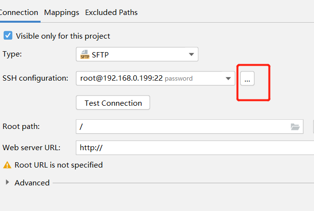
Task: Expand the SSH configuration dropdown arrow
Action: tap(228, 78)
